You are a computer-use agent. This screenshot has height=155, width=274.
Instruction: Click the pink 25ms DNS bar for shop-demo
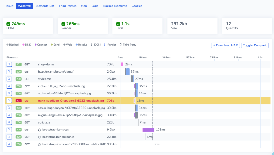pos(122,65)
